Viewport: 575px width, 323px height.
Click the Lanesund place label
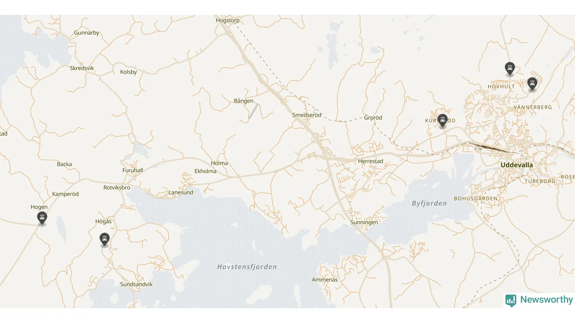(x=181, y=192)
